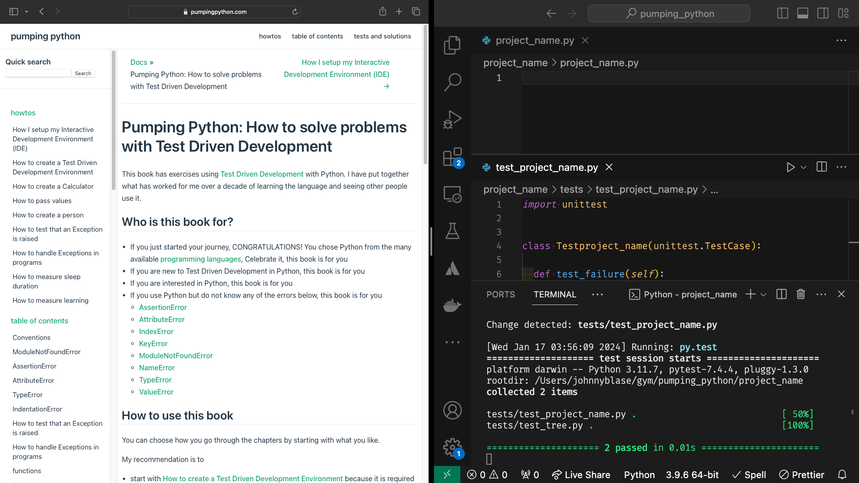Open howtos in the site top nav
Image resolution: width=859 pixels, height=483 pixels.
point(270,36)
